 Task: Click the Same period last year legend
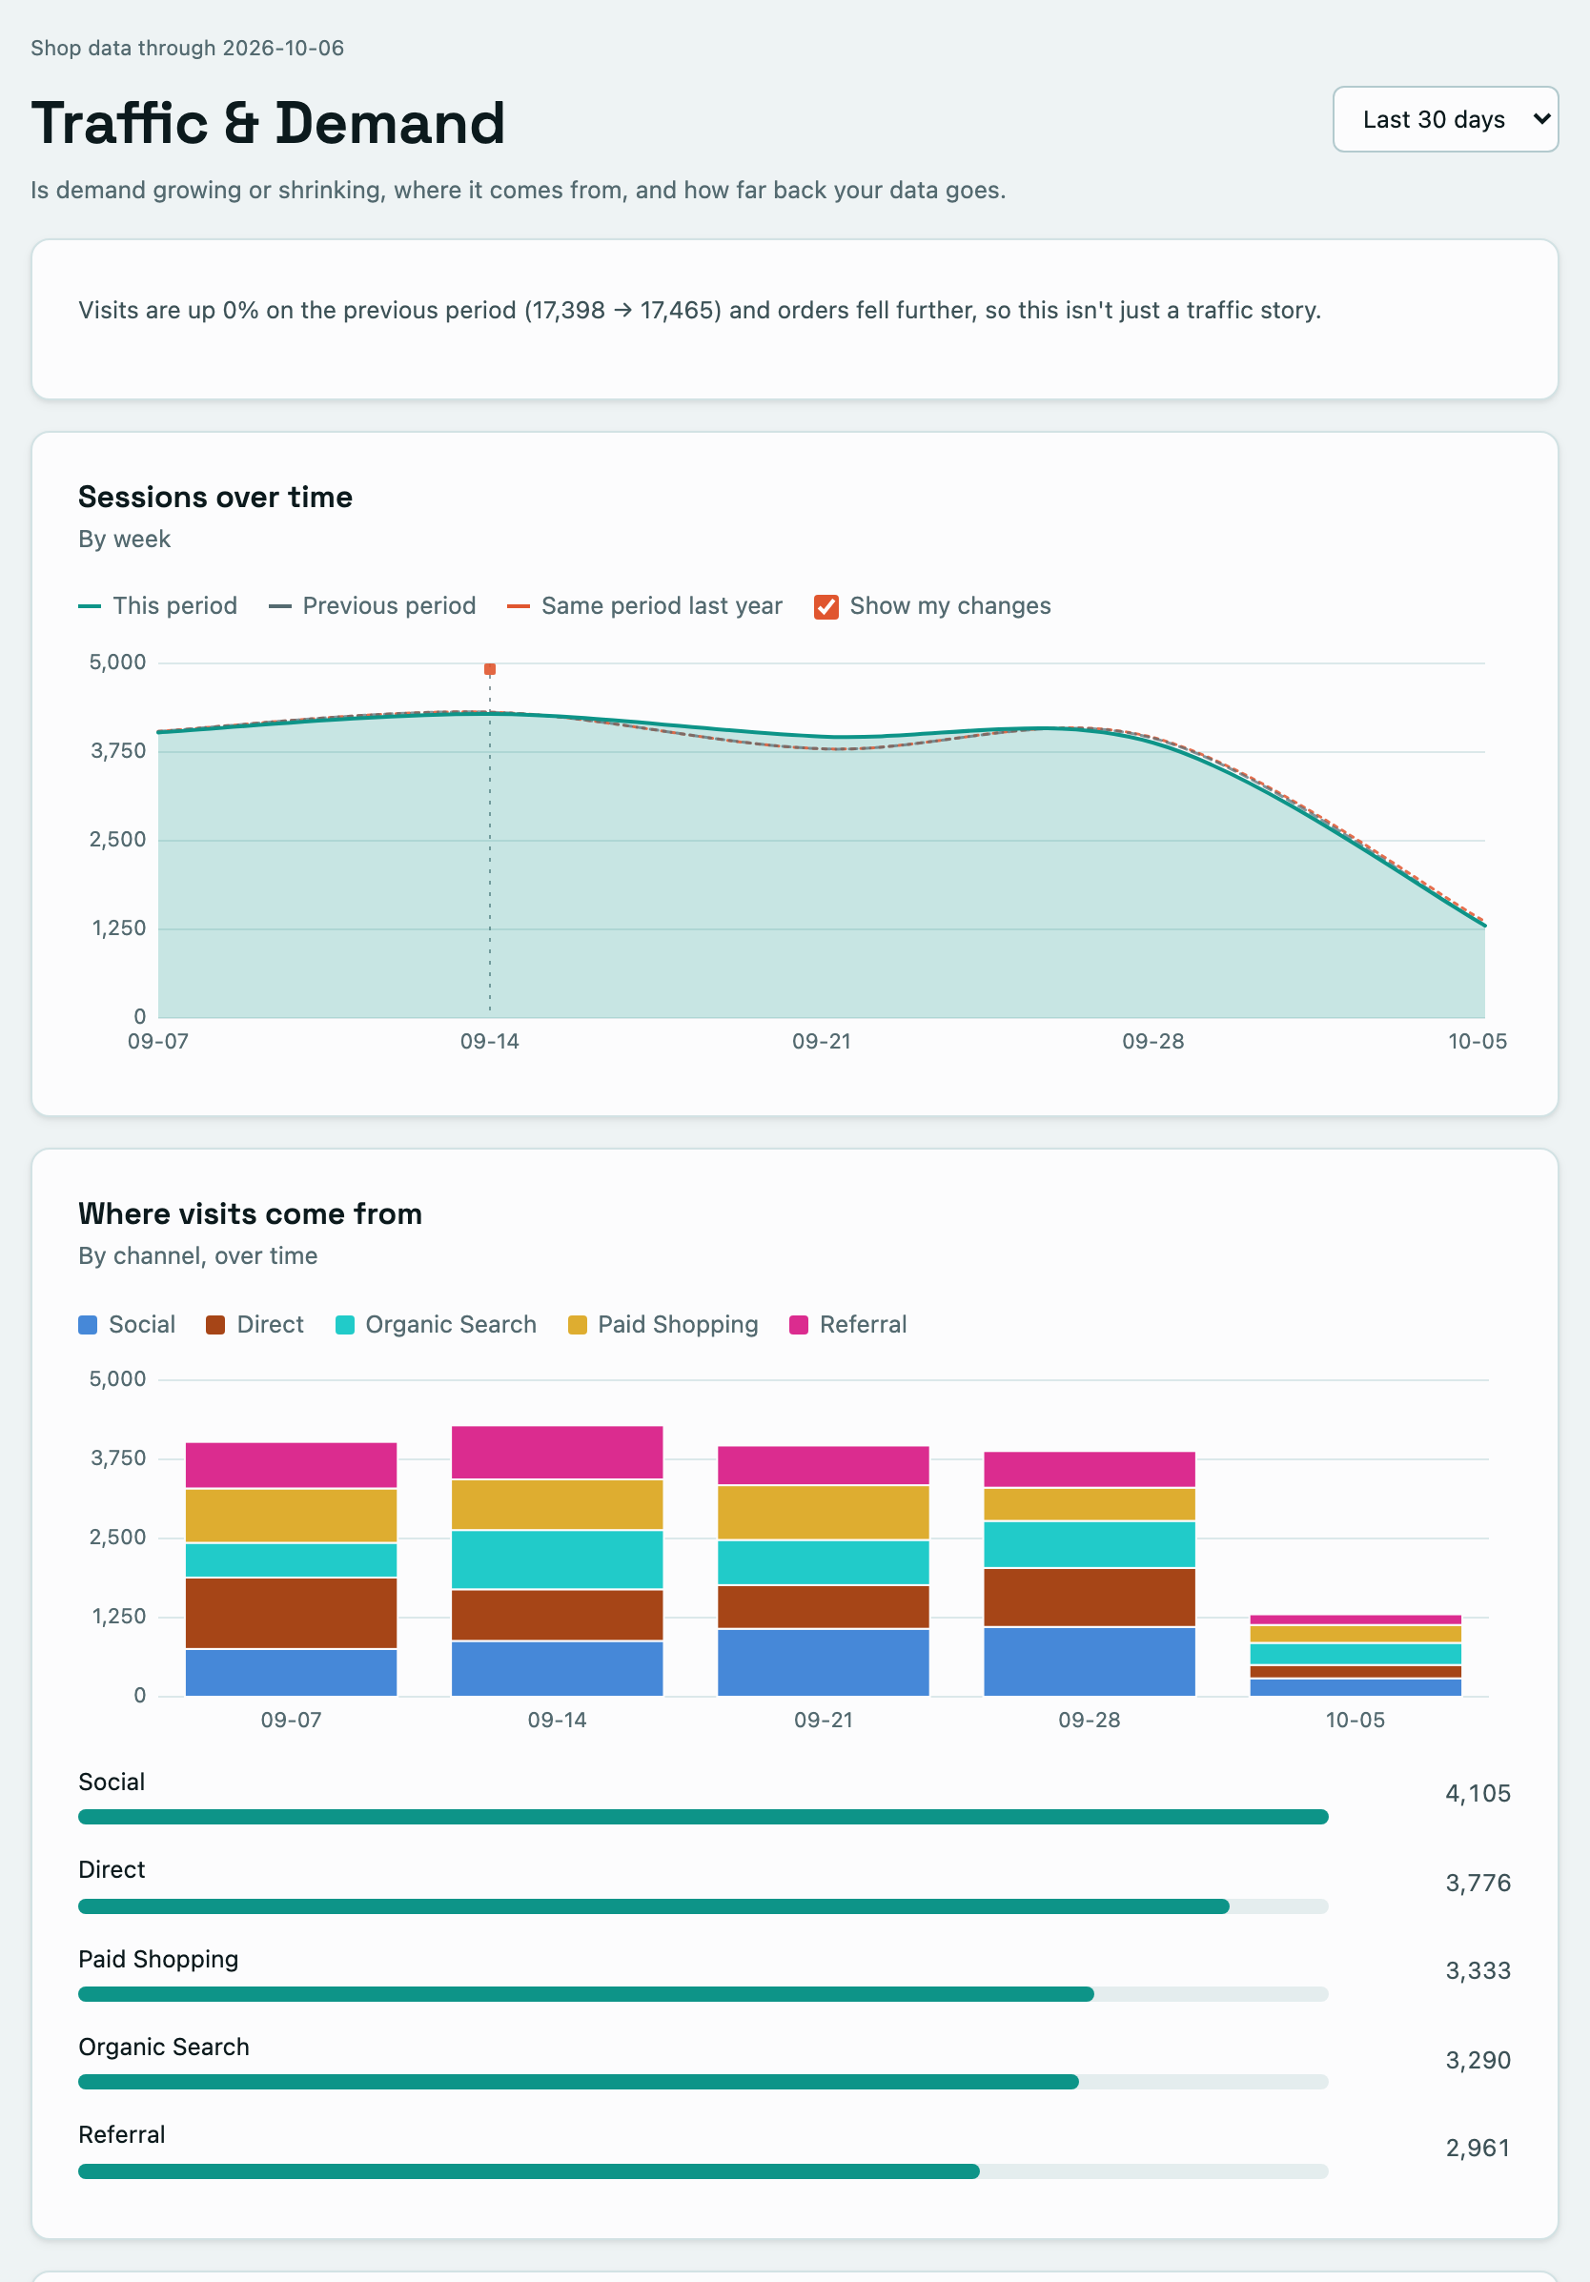coord(645,606)
